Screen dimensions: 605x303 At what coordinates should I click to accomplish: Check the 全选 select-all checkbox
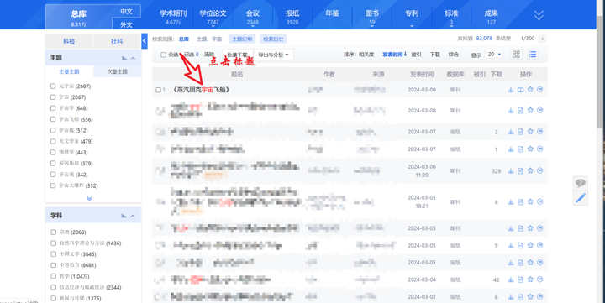click(163, 55)
